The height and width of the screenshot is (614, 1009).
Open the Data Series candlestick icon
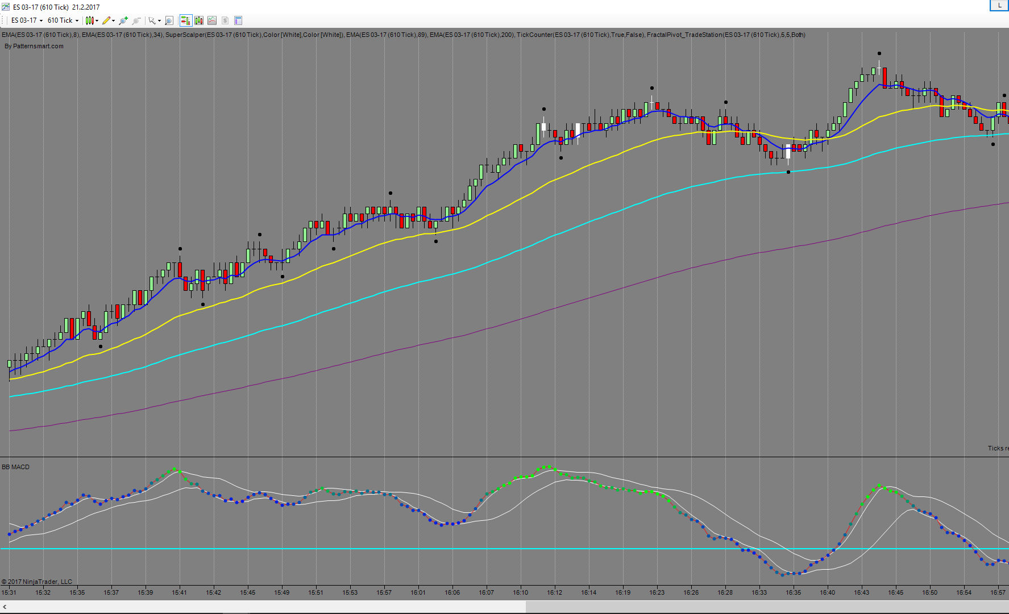tap(199, 20)
